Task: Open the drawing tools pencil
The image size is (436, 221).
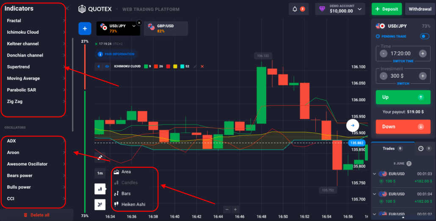Action: [100, 158]
